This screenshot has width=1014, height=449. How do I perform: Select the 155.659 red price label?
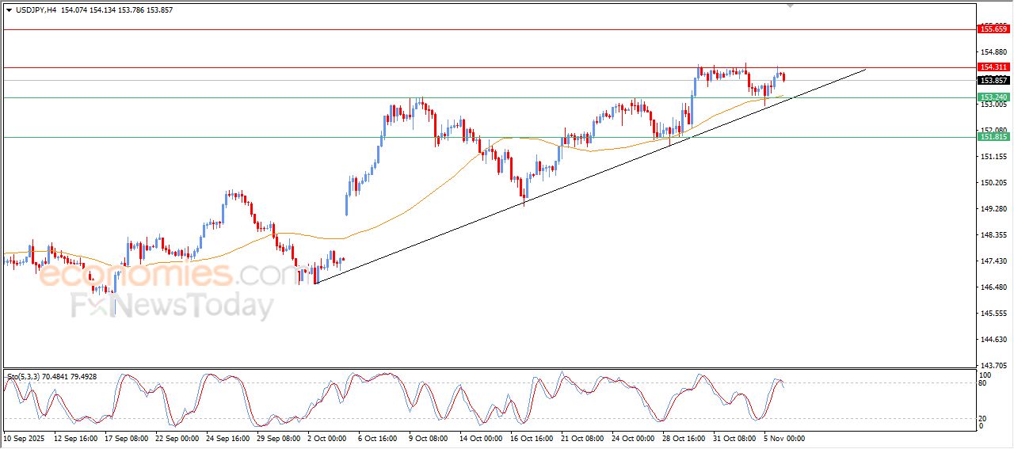click(993, 29)
